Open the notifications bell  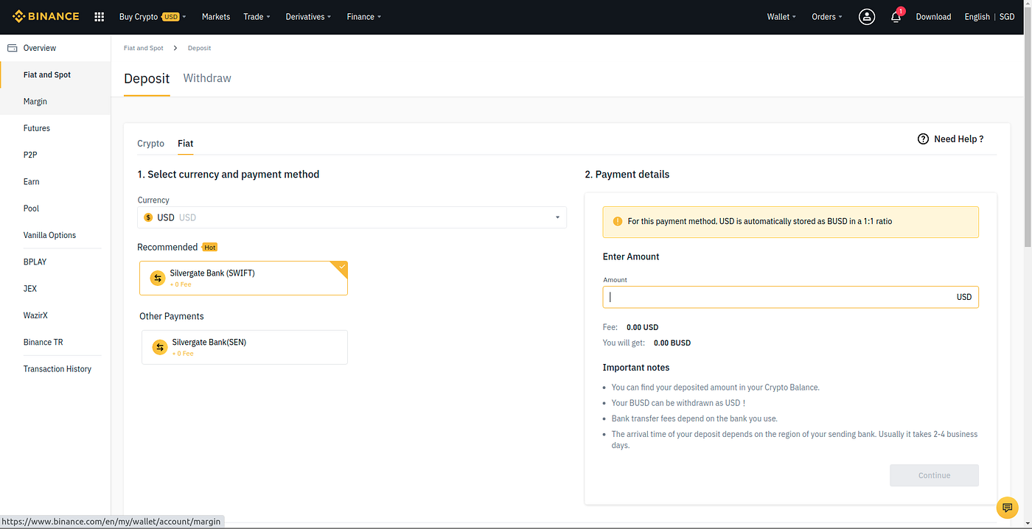(896, 16)
